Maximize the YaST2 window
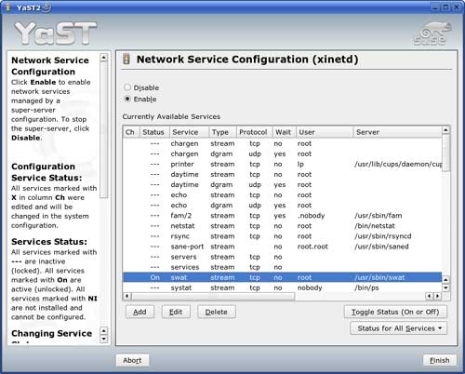Viewport: 465px width, 374px height. point(445,7)
